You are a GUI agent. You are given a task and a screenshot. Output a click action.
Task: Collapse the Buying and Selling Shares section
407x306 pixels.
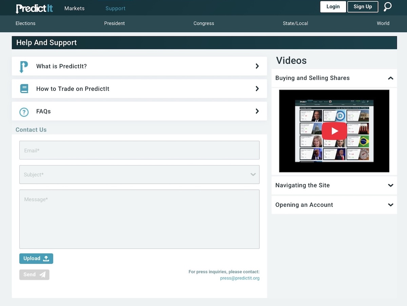click(390, 78)
